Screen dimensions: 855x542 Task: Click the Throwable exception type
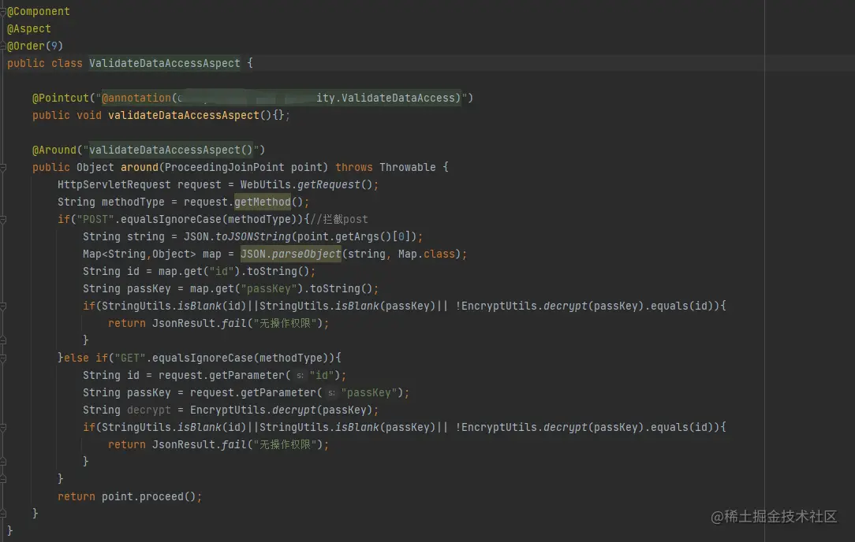point(408,167)
